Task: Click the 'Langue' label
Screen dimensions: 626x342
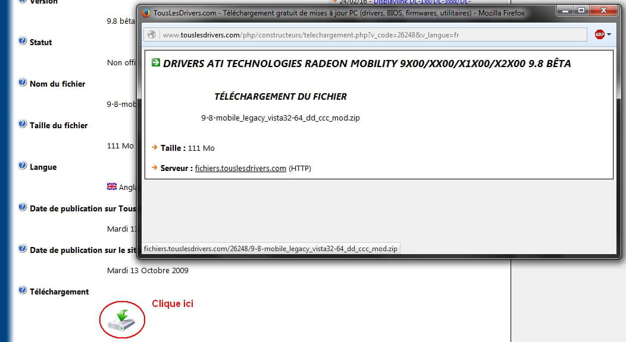Action: click(x=43, y=167)
